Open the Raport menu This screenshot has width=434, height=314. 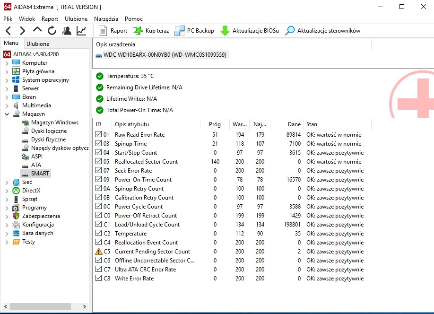[50, 19]
